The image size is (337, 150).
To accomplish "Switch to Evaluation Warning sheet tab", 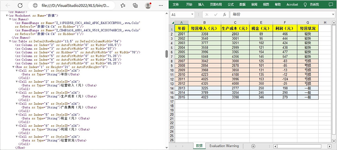I will point(224,146).
